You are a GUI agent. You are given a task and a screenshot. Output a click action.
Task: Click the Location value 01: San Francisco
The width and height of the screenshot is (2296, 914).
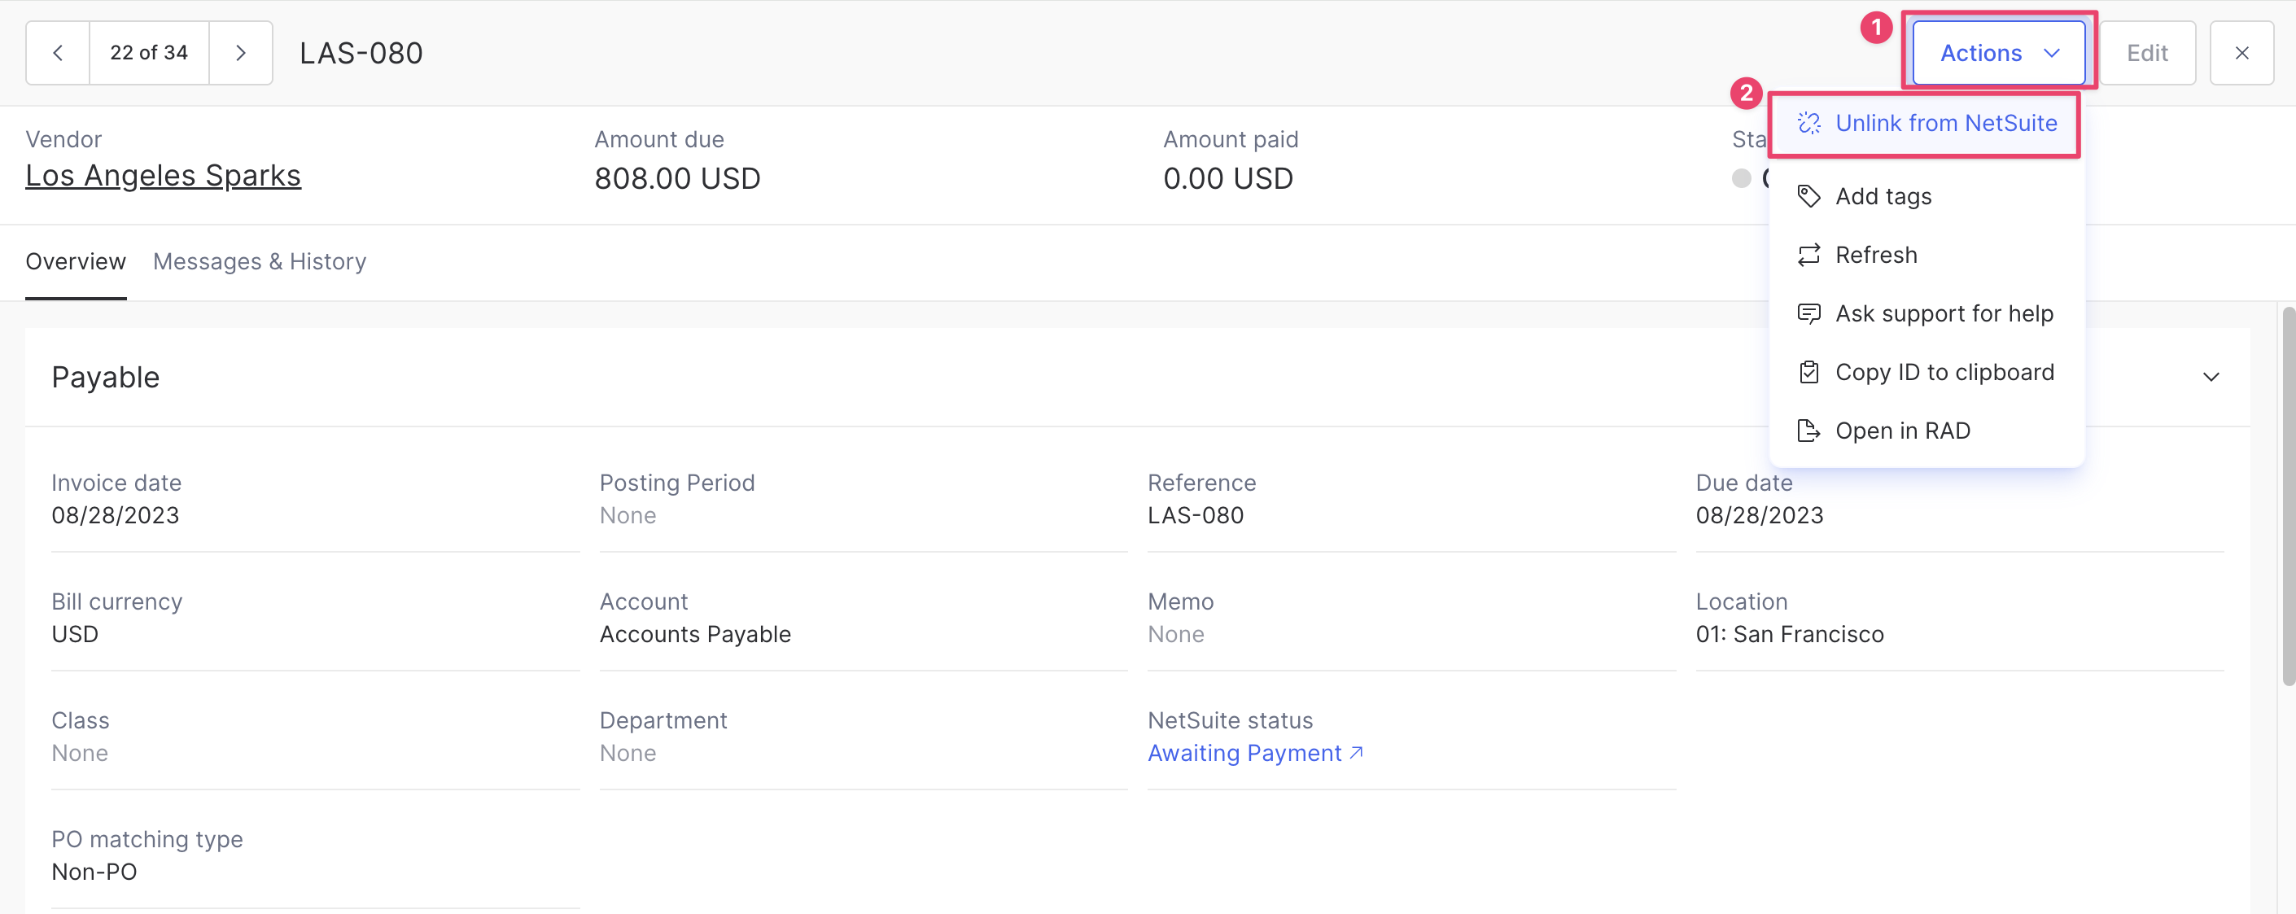pos(1790,634)
